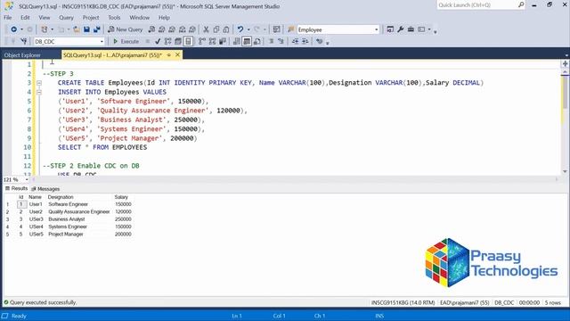Toggle Include Live Query Statistics
The height and width of the screenshot is (321, 570).
(212, 42)
